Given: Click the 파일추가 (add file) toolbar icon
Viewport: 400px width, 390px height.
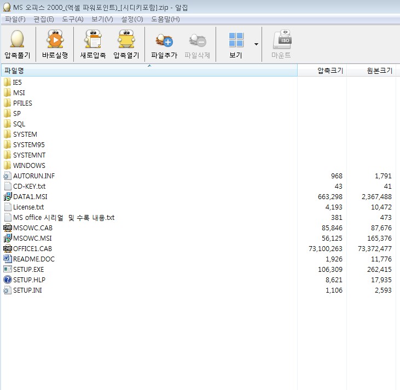Looking at the screenshot, I should [164, 40].
